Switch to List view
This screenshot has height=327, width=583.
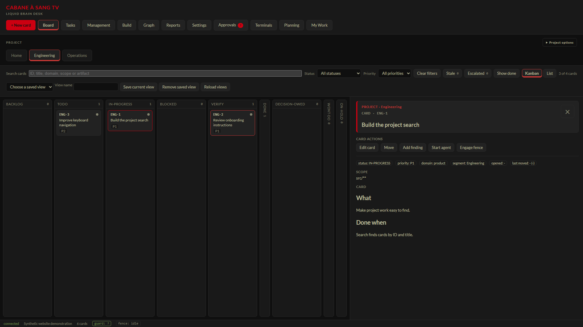pyautogui.click(x=549, y=73)
